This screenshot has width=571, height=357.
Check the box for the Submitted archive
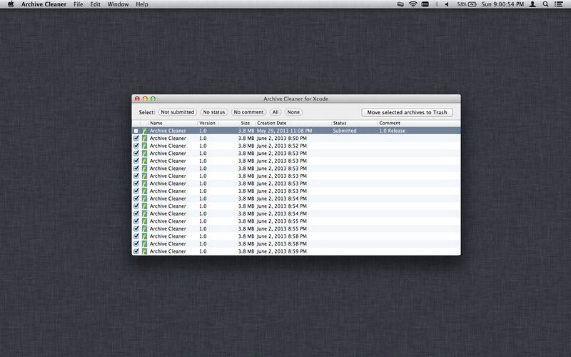[x=136, y=131]
